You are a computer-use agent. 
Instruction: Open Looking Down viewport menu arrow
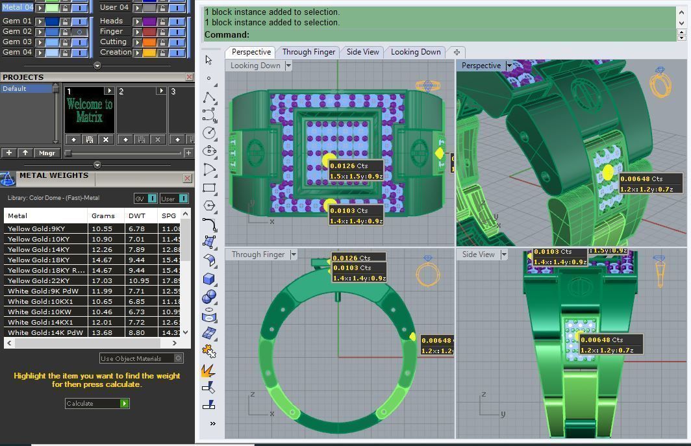[x=288, y=66]
